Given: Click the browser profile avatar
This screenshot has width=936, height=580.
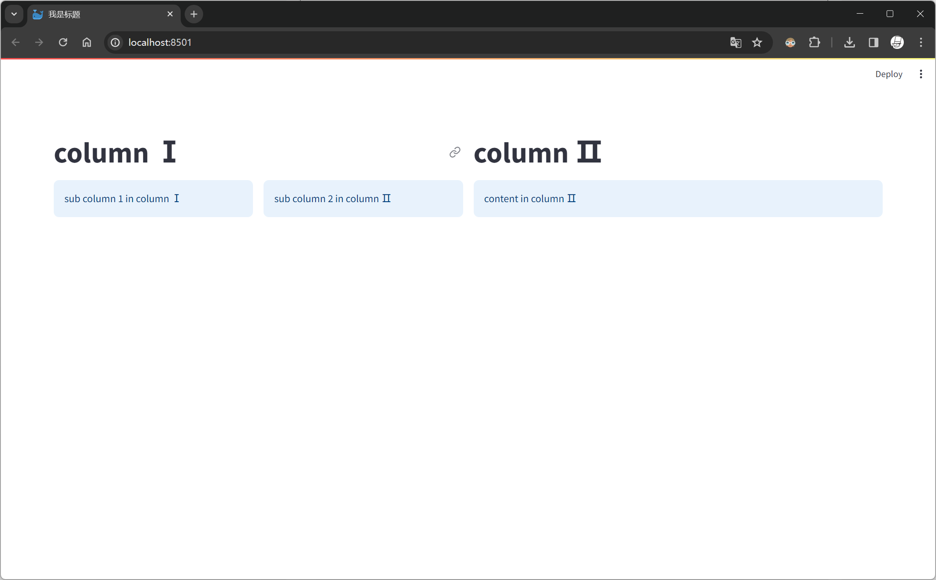Looking at the screenshot, I should point(897,42).
